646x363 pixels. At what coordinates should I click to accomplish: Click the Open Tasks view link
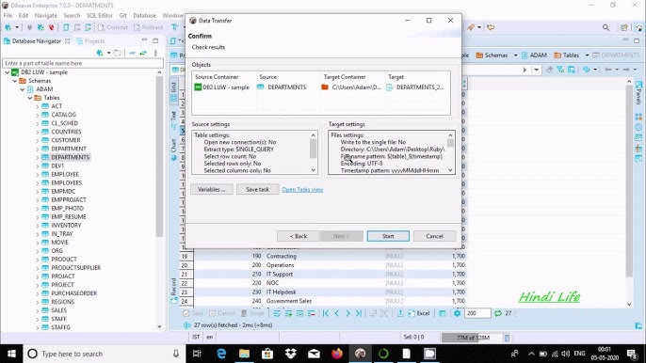[x=302, y=190]
